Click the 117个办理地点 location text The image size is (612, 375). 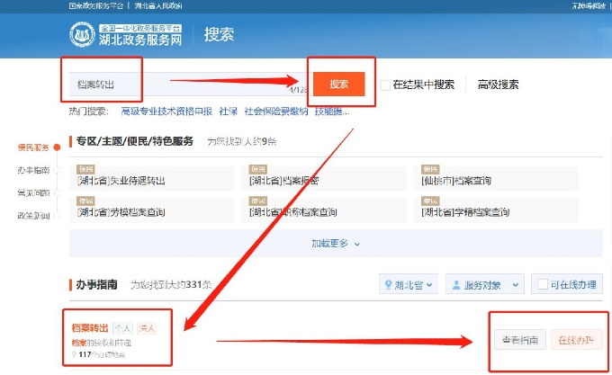102,354
